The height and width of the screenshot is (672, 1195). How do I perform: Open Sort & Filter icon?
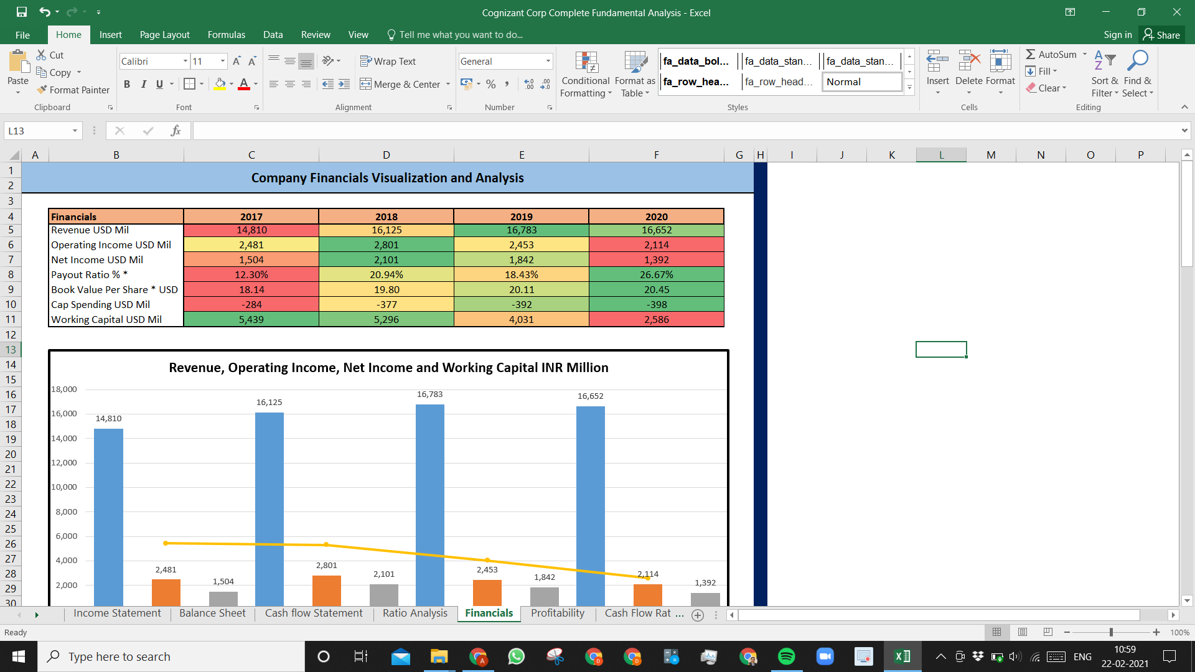click(x=1105, y=61)
